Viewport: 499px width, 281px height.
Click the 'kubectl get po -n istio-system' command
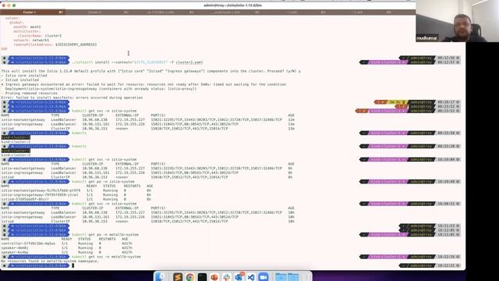[103, 182]
